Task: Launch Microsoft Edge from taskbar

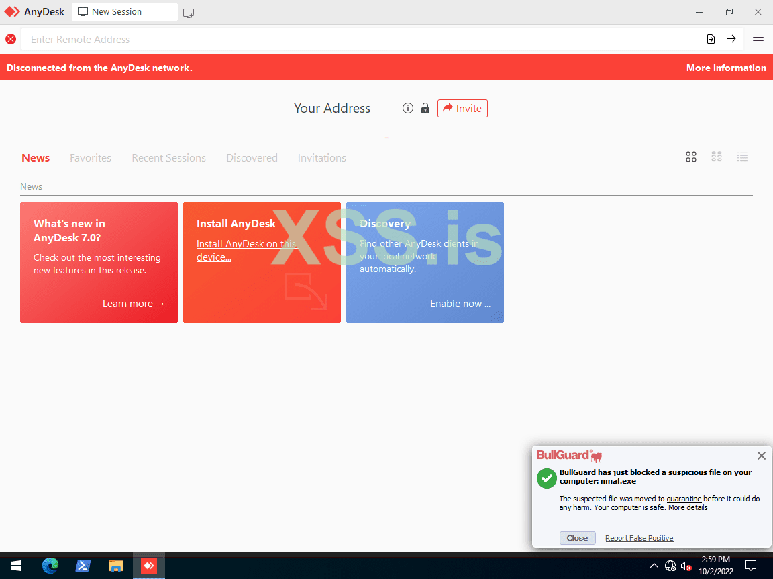Action: coord(50,566)
